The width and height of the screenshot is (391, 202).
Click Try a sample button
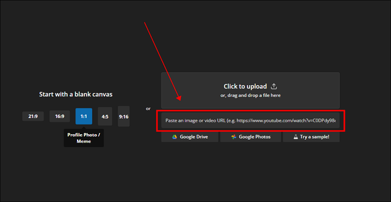coord(311,137)
